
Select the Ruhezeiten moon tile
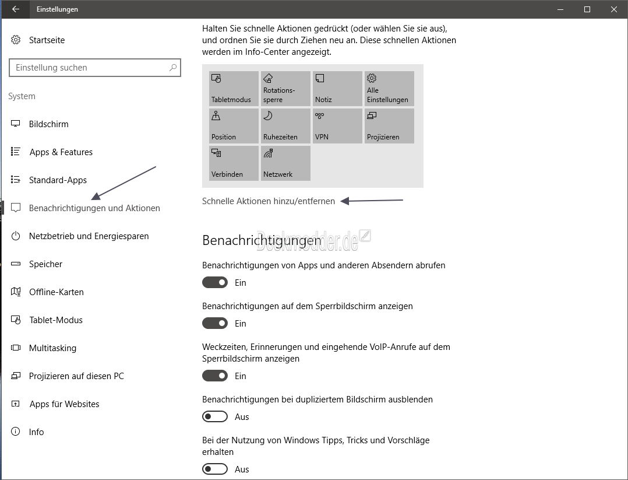pyautogui.click(x=285, y=125)
